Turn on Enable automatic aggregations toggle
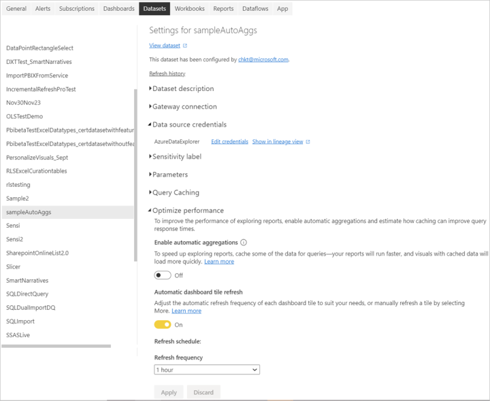The width and height of the screenshot is (490, 401). click(x=163, y=275)
